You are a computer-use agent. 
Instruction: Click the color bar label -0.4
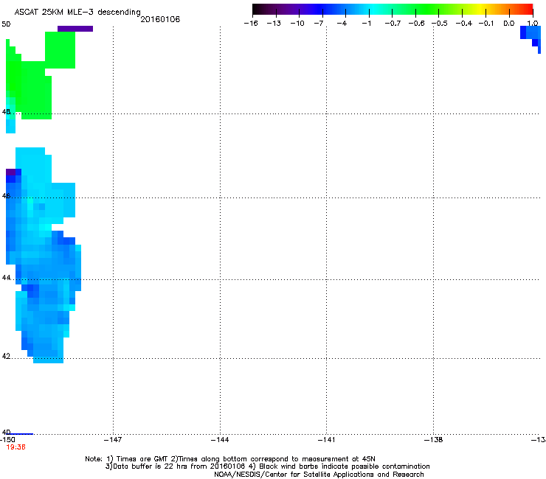pos(464,24)
